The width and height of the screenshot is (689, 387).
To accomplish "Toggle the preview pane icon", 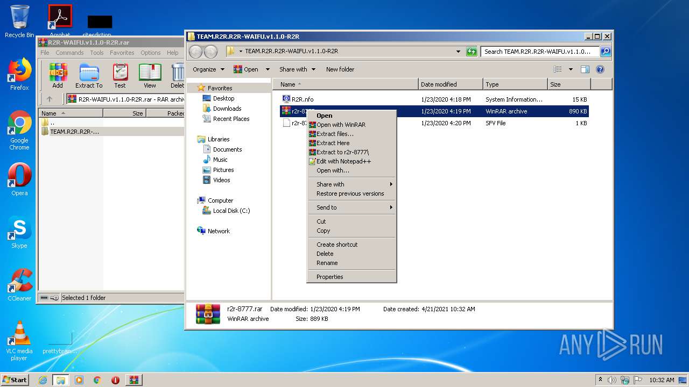I will (x=585, y=69).
